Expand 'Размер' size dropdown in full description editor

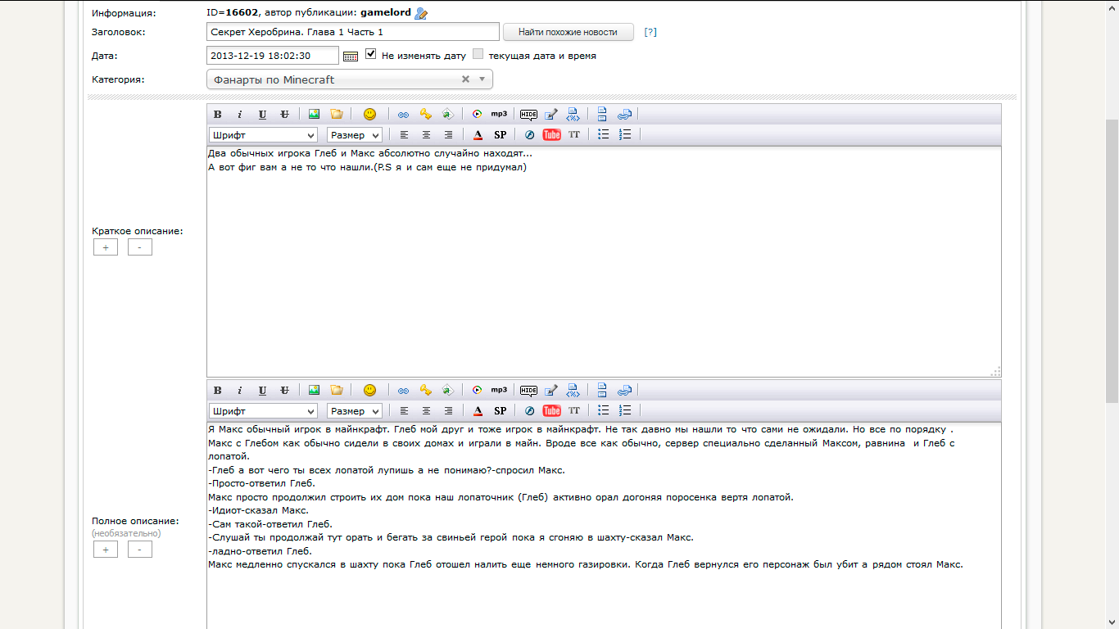pyautogui.click(x=355, y=411)
